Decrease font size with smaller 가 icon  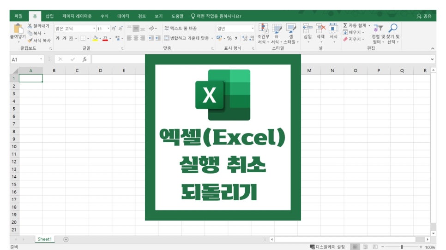click(121, 29)
